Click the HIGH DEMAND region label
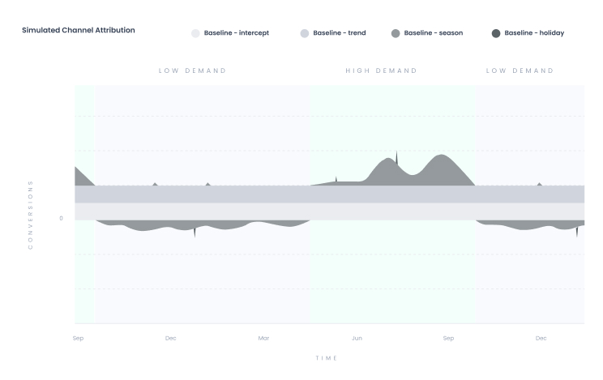 [x=381, y=70]
